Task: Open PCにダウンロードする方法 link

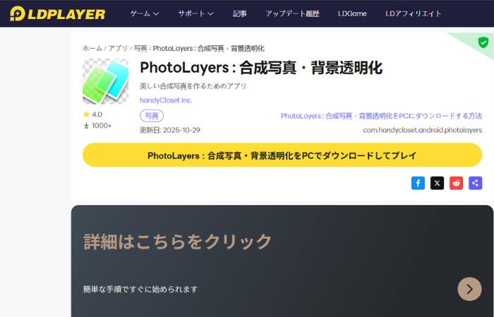Action: point(381,116)
